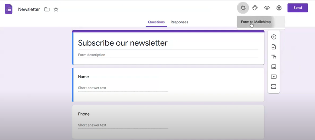Import questions from another form

(x=274, y=47)
